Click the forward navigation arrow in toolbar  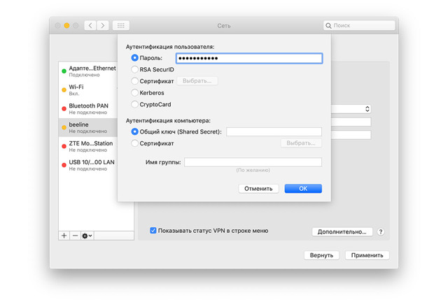pyautogui.click(x=103, y=26)
